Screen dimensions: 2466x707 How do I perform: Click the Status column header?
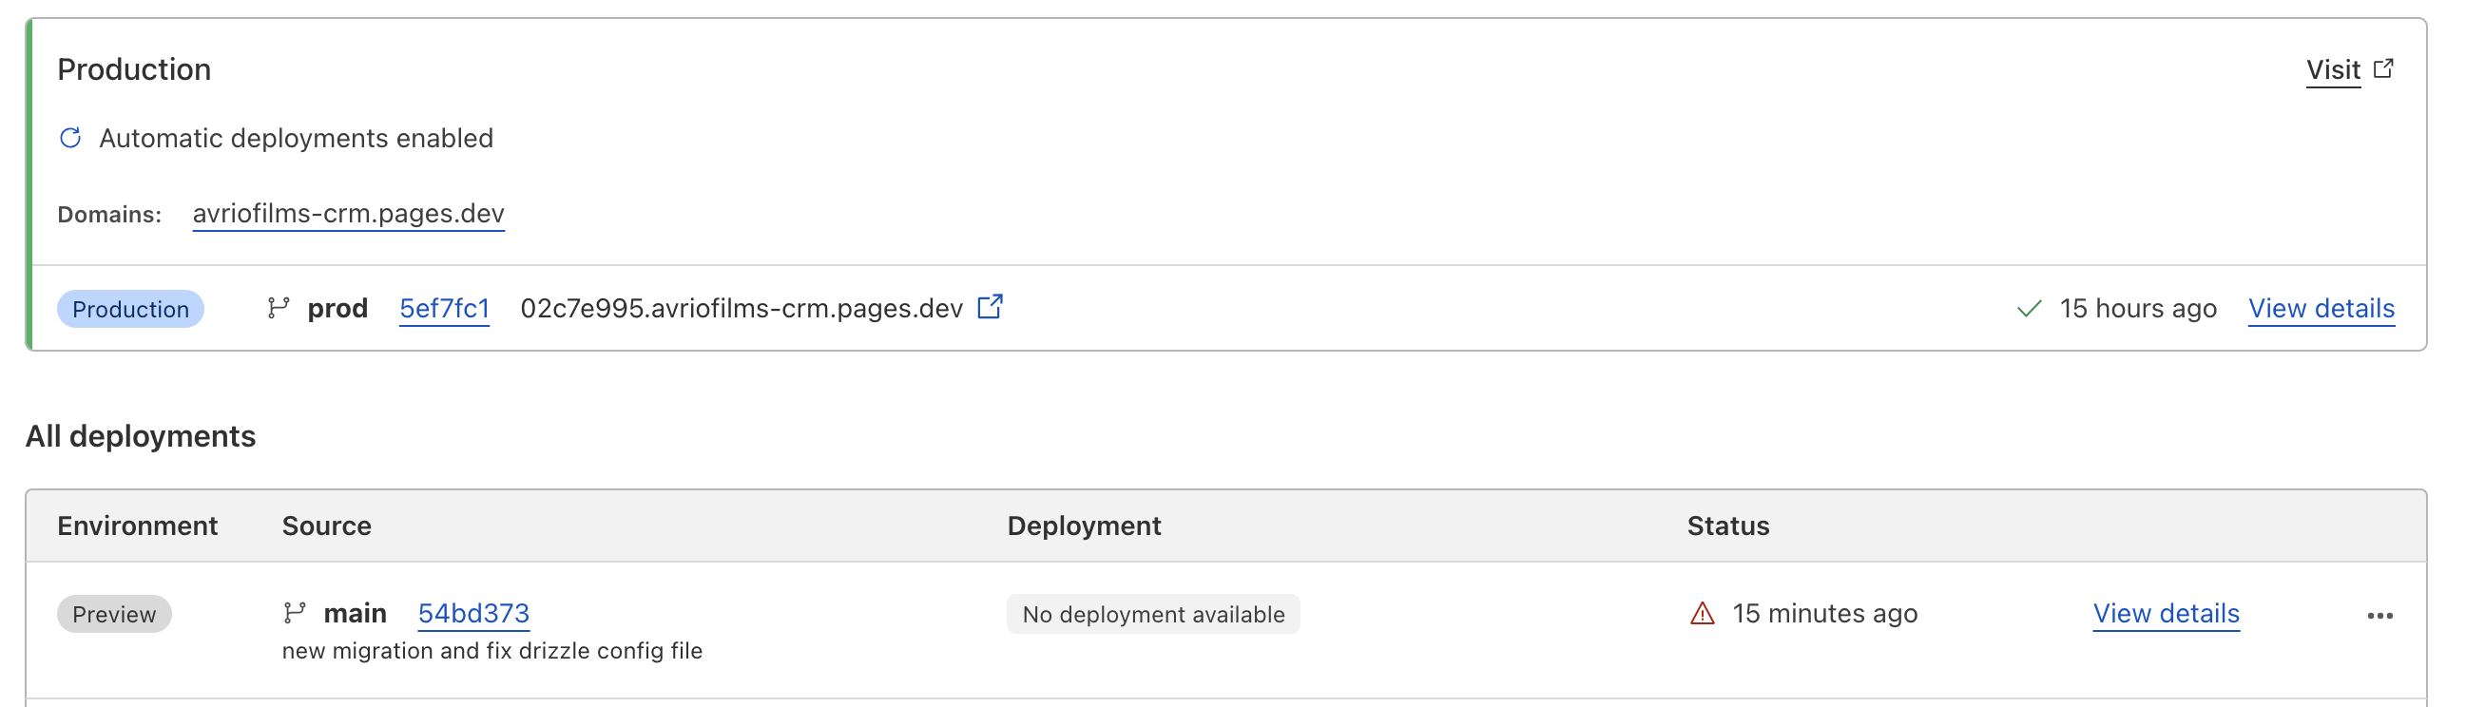pos(1728,525)
